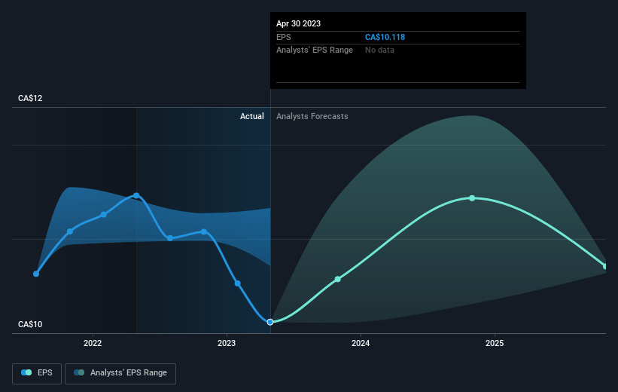Click the 'Analysts Forecasts' section label
The width and height of the screenshot is (618, 392).
pos(312,116)
